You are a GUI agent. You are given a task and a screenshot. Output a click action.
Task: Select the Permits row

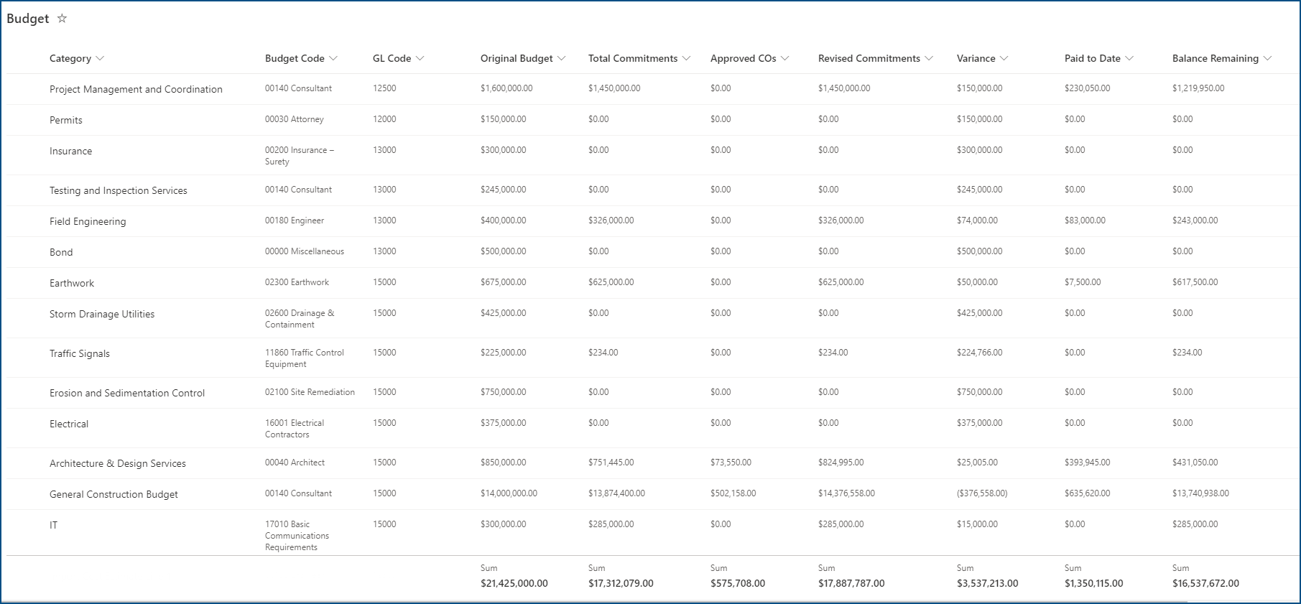click(x=66, y=120)
